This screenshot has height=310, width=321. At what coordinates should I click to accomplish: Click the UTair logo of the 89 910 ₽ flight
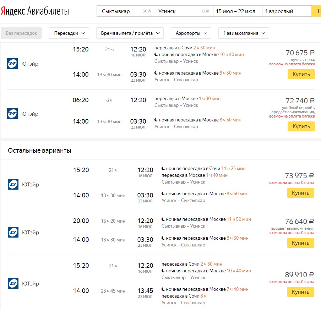click(13, 283)
